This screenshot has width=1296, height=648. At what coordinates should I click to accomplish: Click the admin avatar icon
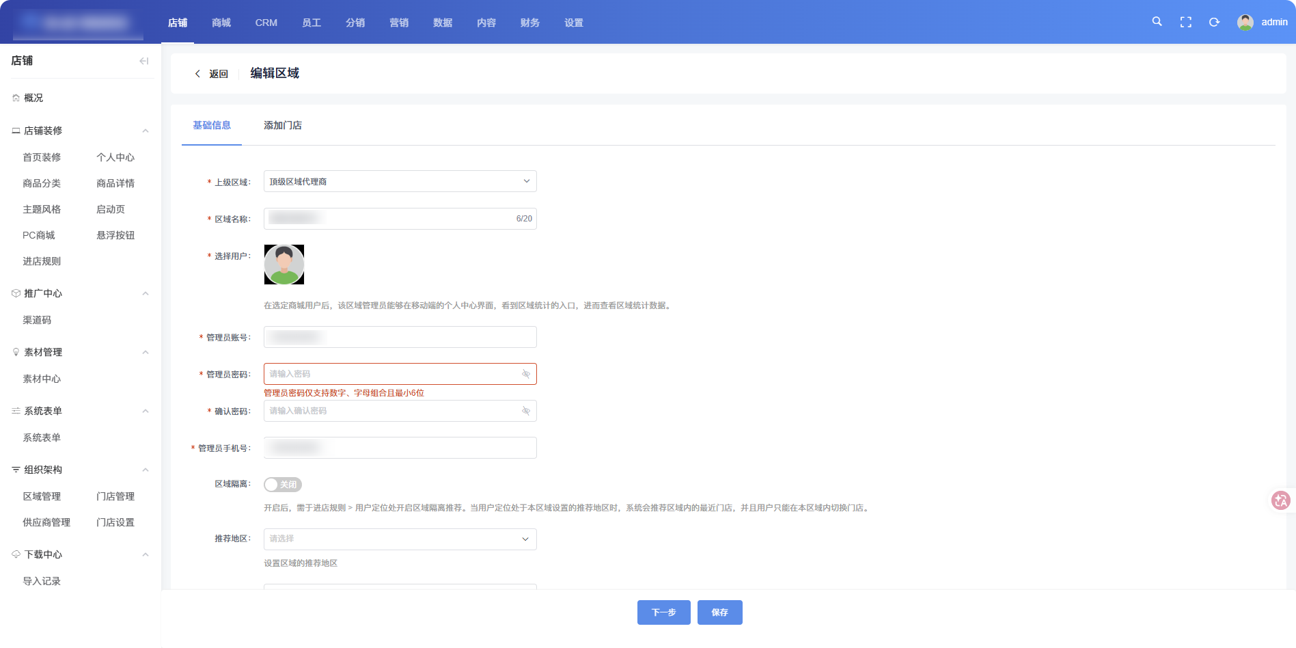point(1245,23)
